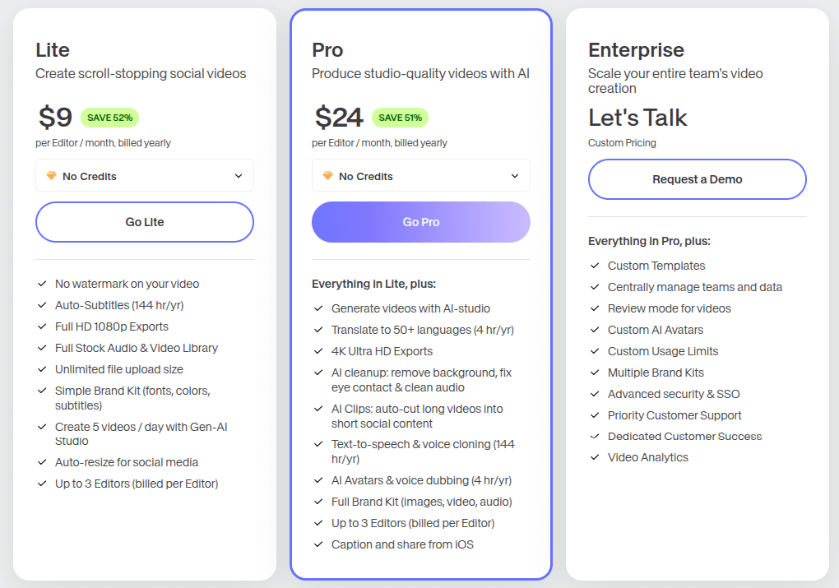
Task: Click checkmark beside "Multiple Brand Kits"
Action: pyautogui.click(x=594, y=373)
